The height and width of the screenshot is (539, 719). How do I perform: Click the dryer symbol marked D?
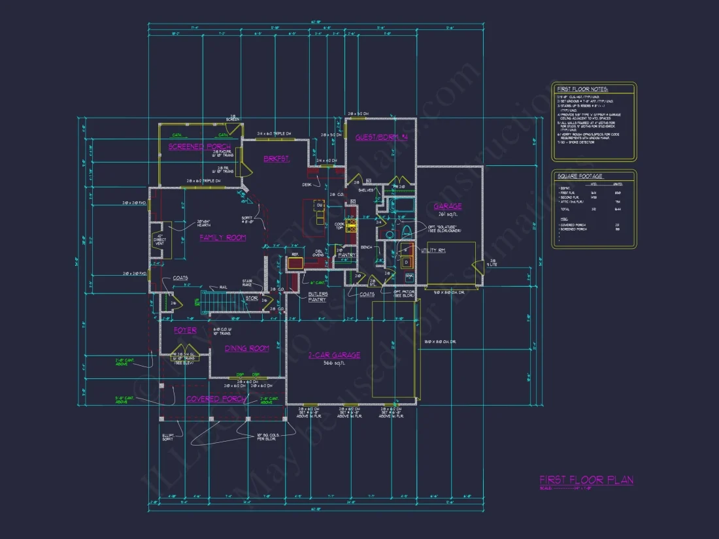coord(407,262)
